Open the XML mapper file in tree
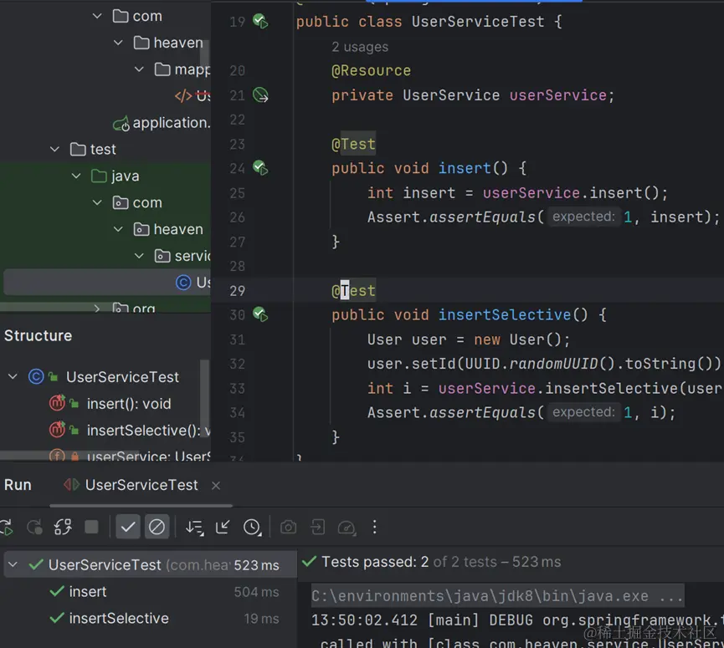Image resolution: width=724 pixels, height=648 pixels. click(192, 96)
